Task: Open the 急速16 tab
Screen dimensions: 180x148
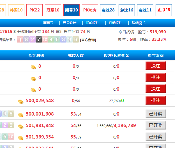Action: pos(127,10)
